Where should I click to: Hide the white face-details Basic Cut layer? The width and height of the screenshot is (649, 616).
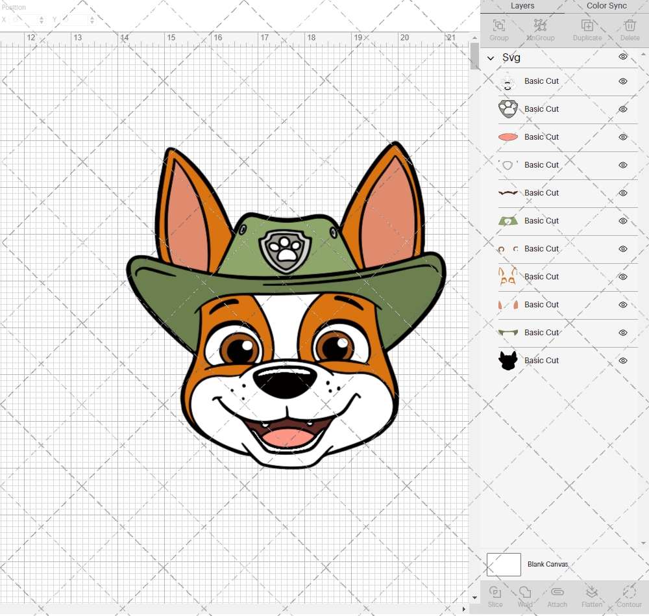(623, 81)
